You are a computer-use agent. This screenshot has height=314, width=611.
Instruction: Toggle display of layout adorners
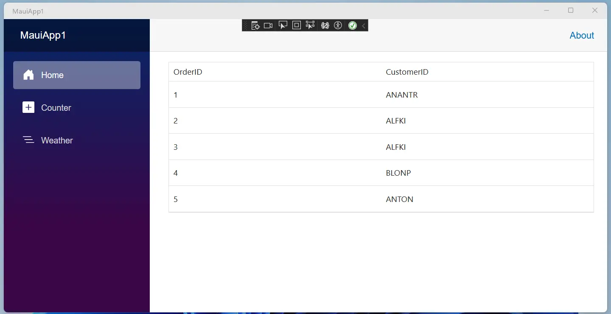tap(296, 25)
